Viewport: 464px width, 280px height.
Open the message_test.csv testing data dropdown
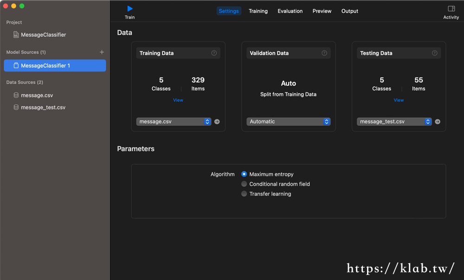394,122
